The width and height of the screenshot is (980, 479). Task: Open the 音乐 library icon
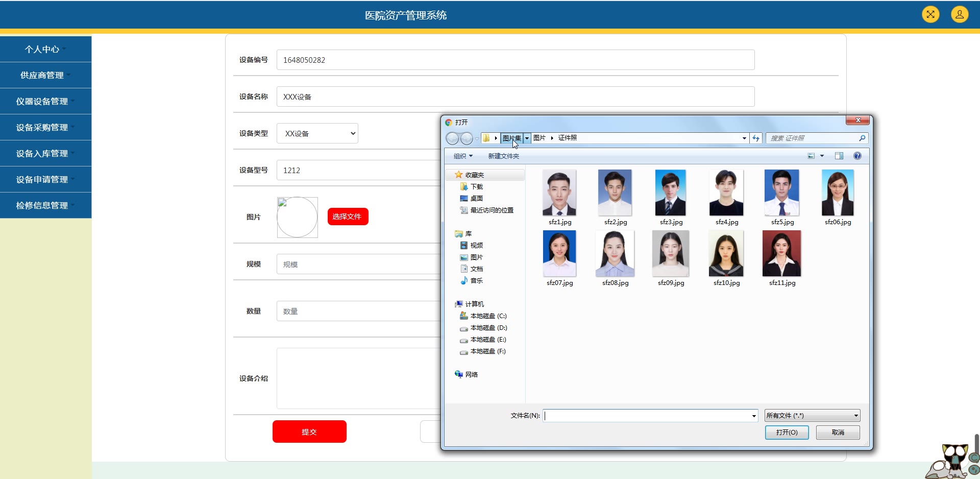click(x=464, y=280)
